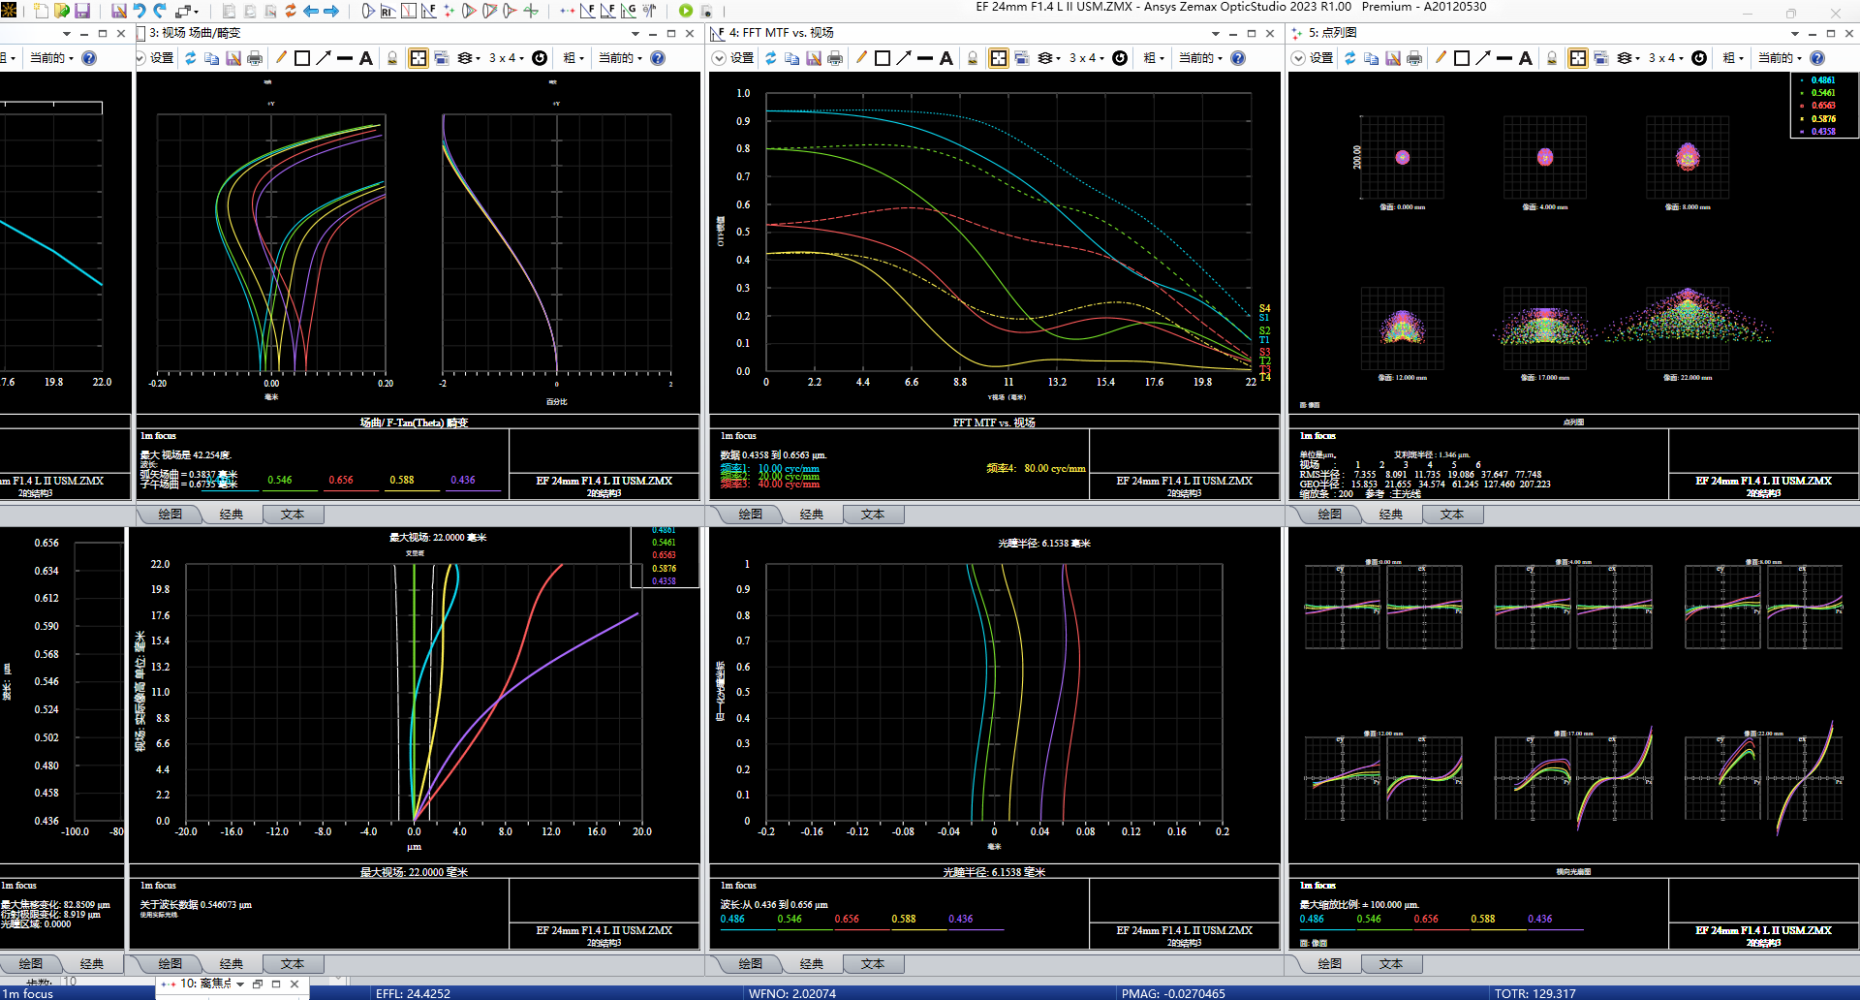
Task: Toggle auto-update circle in FFT MTF toolbar
Action: pyautogui.click(x=1120, y=58)
